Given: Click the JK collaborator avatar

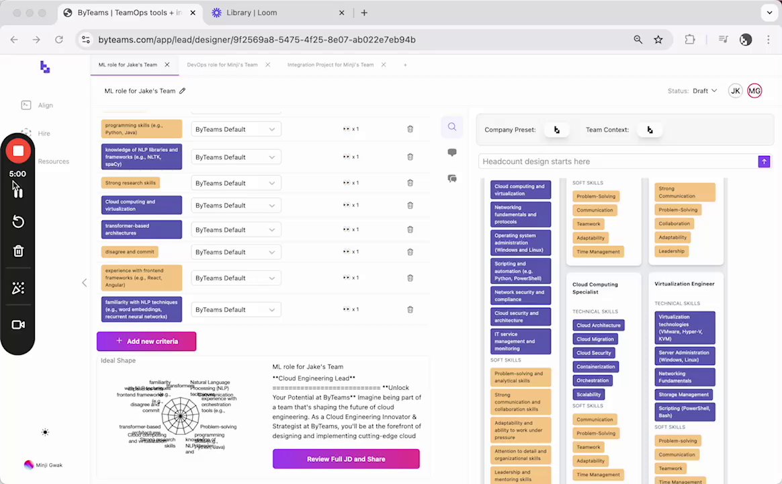Looking at the screenshot, I should (x=735, y=91).
